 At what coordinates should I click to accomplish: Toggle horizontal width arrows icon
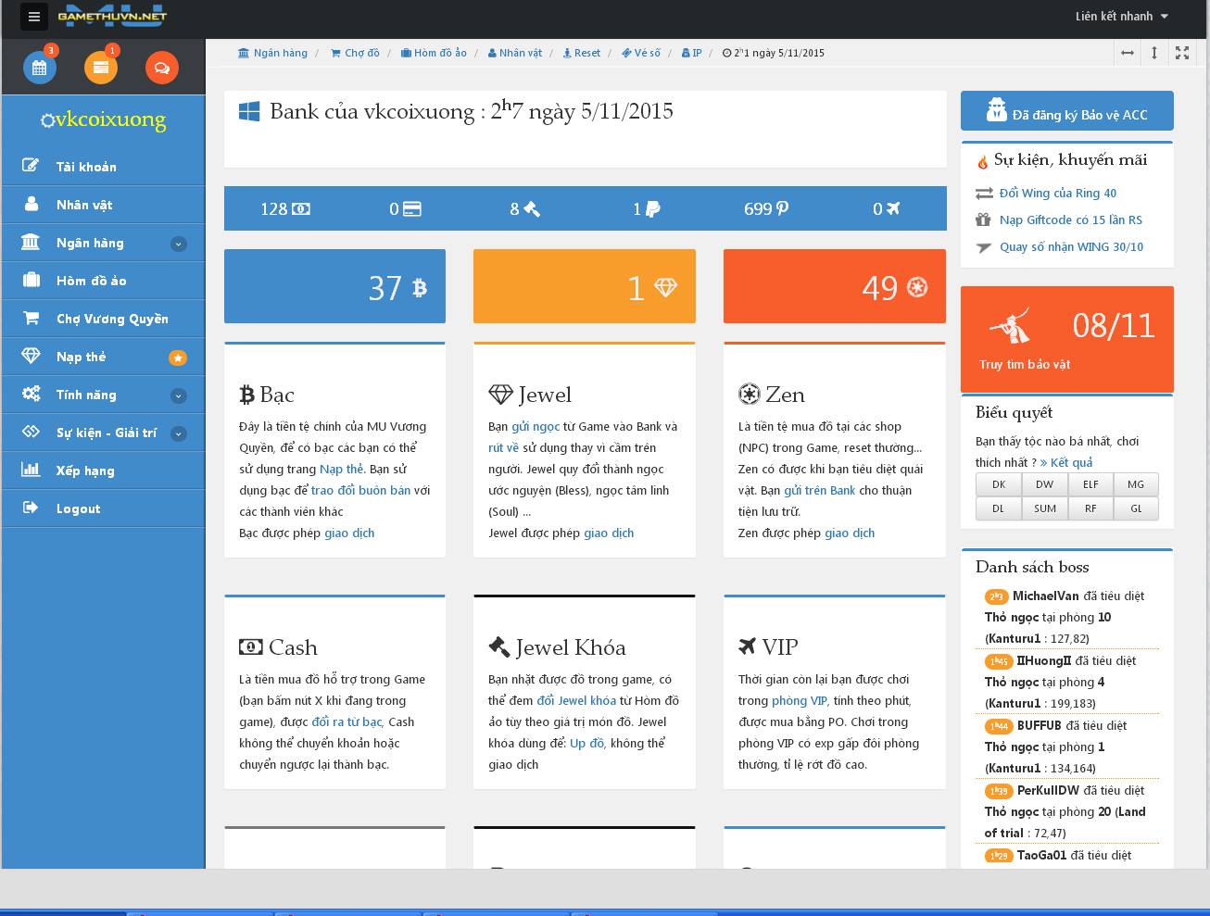(x=1128, y=53)
